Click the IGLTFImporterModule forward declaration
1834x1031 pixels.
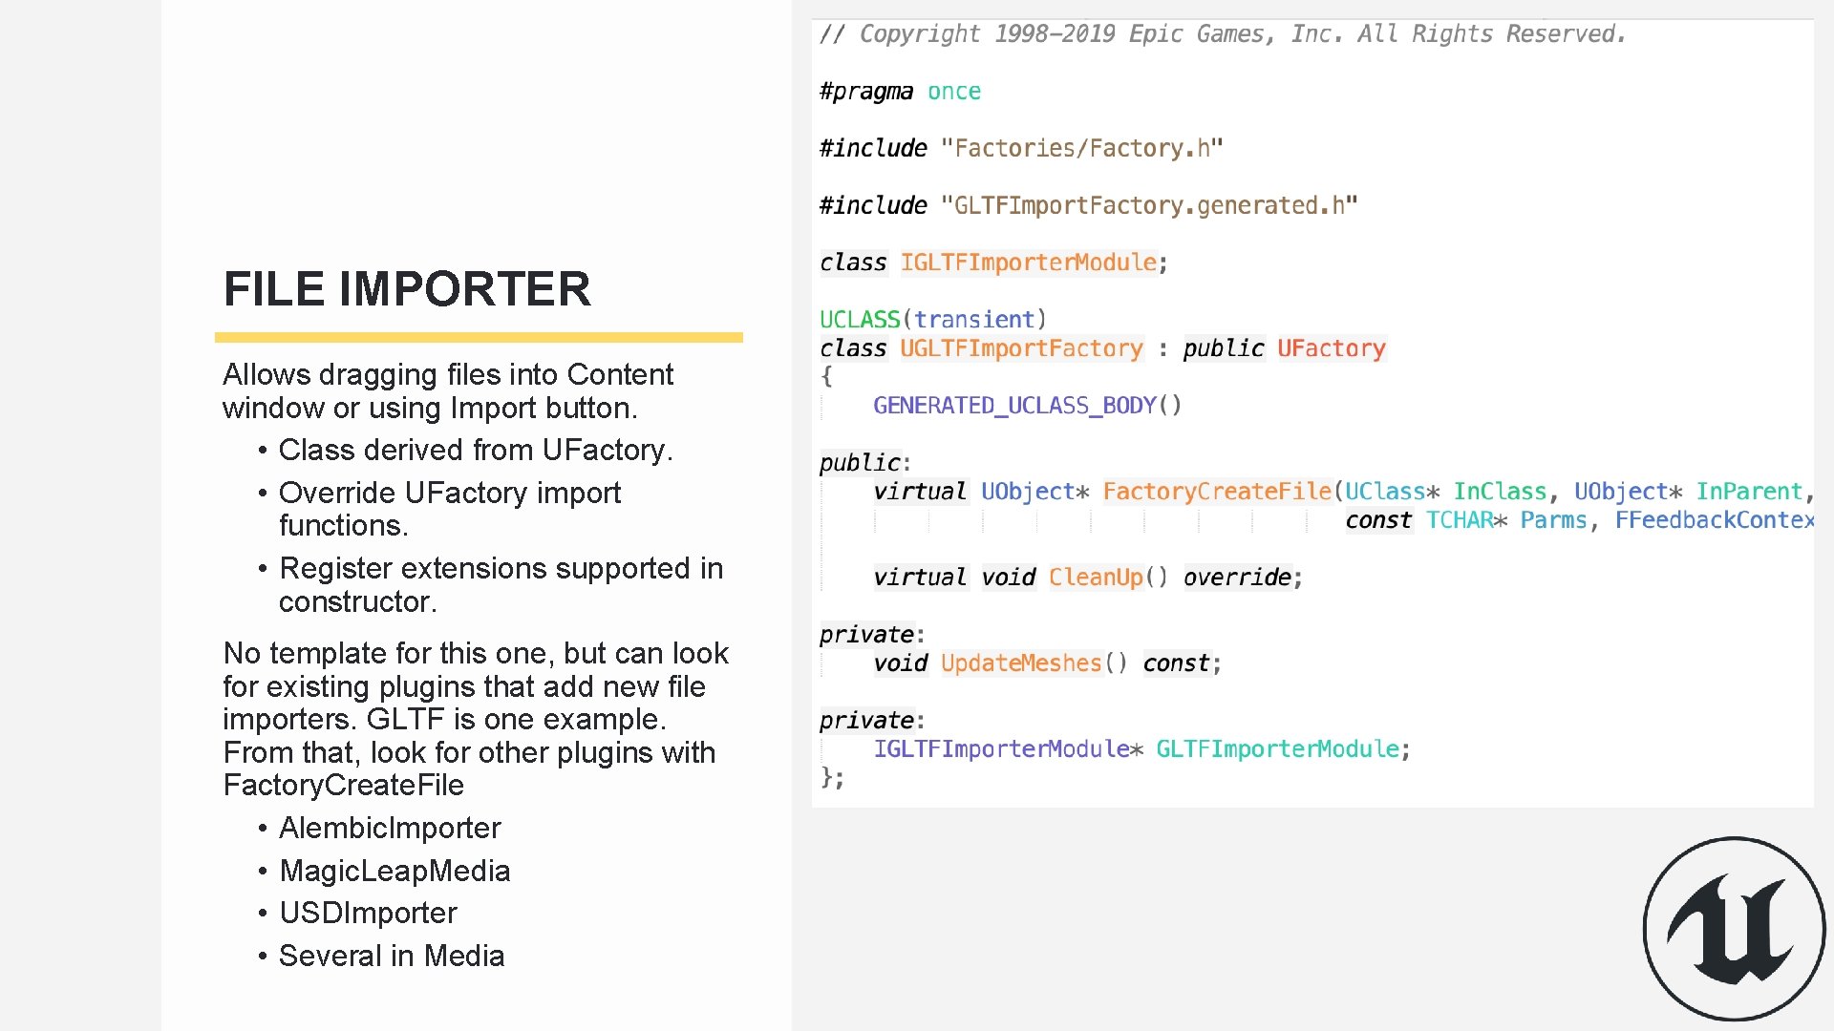click(x=1029, y=263)
